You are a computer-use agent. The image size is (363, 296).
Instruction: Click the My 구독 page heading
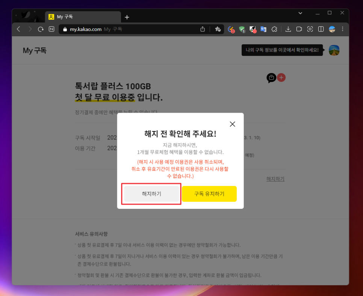click(35, 50)
